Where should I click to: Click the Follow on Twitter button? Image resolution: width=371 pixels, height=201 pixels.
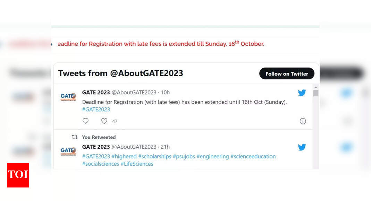click(287, 73)
